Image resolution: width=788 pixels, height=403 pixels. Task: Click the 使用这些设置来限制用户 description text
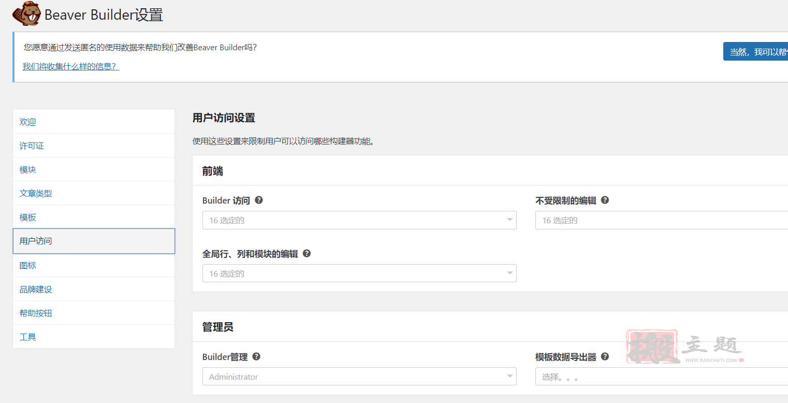click(x=283, y=141)
